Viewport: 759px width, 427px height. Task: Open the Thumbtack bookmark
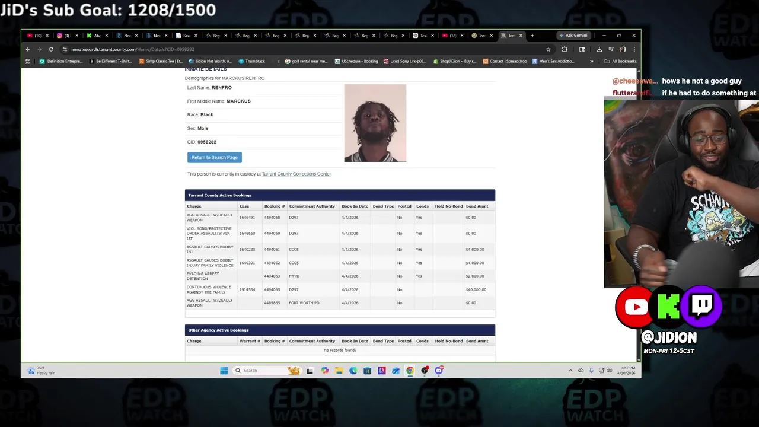pos(251,61)
